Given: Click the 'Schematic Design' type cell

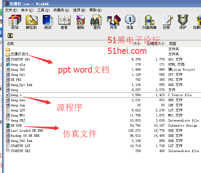Looking at the screenshot, I should coord(182,125).
